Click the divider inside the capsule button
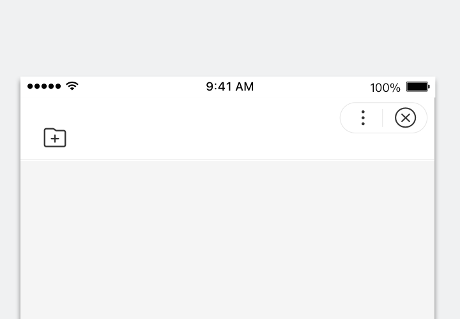Viewport: 460px width, 319px height. point(383,118)
